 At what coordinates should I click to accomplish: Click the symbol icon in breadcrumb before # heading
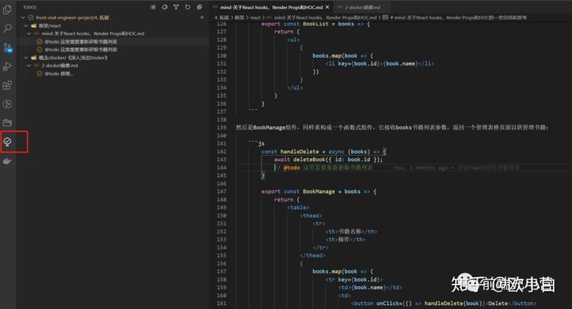click(385, 17)
